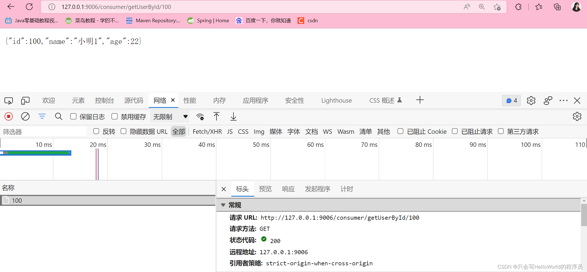The image size is (587, 272).
Task: Open the collections icon
Action: (x=557, y=7)
